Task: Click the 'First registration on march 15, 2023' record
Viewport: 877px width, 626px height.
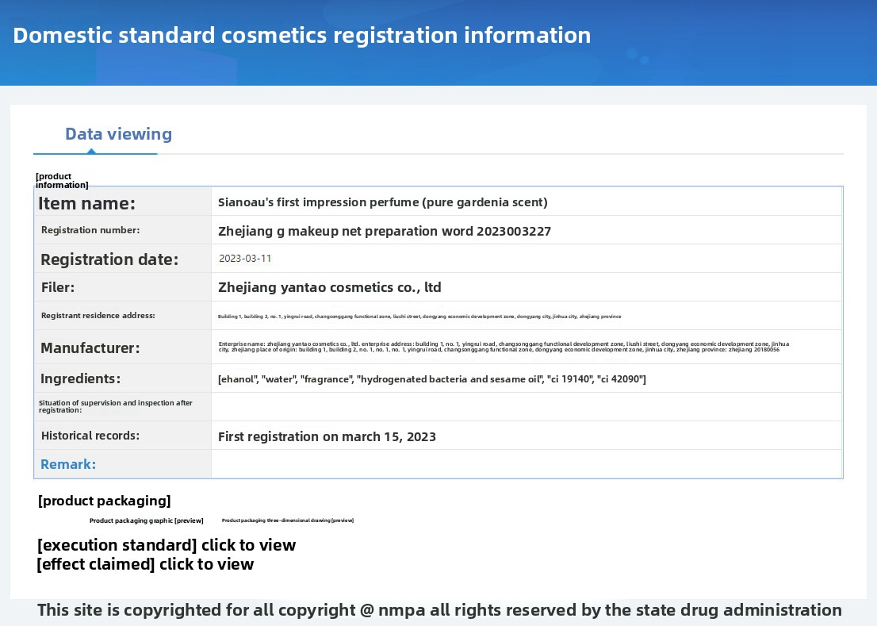Action: 327,436
